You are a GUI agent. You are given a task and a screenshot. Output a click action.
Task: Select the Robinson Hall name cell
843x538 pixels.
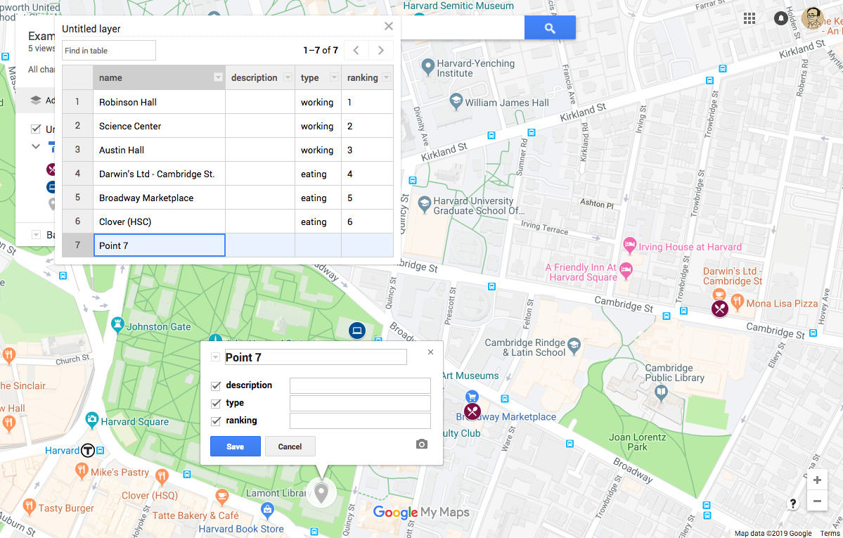click(159, 102)
